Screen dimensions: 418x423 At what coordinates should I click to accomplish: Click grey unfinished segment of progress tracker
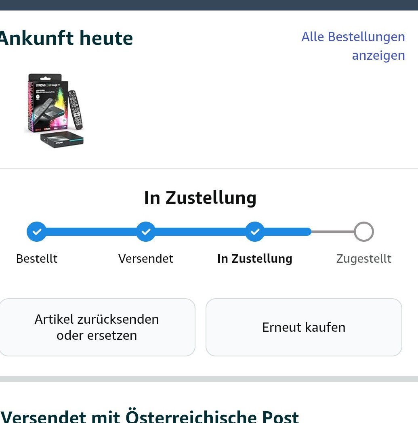tap(332, 231)
